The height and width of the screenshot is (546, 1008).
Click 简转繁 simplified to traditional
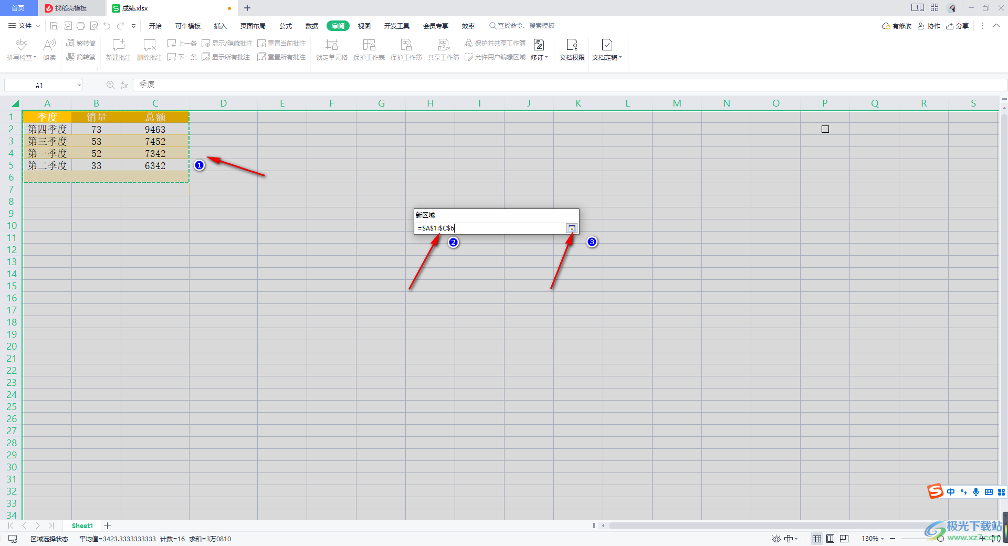coord(81,57)
